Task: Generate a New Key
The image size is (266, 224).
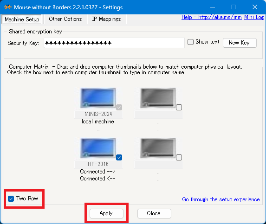Action: click(240, 43)
